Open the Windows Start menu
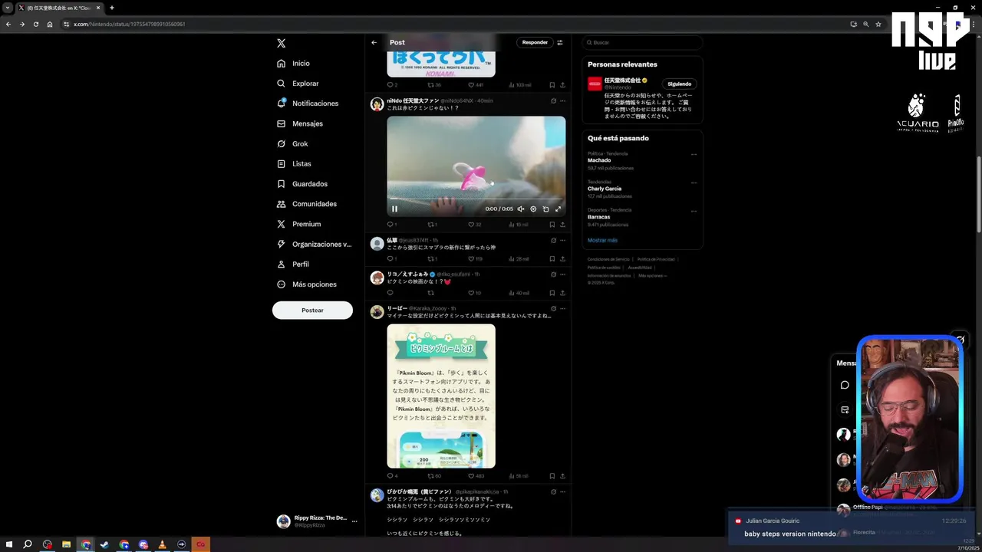 pyautogui.click(x=9, y=544)
